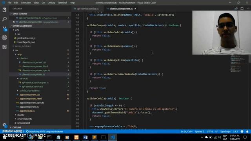The width and height of the screenshot is (251, 141).
Task: Open the Extensions view
Action: coord(4,47)
